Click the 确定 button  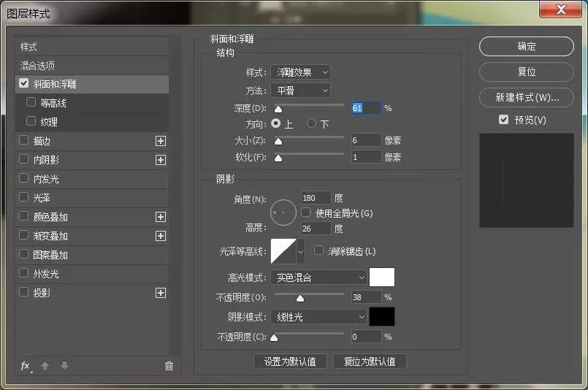tap(527, 46)
